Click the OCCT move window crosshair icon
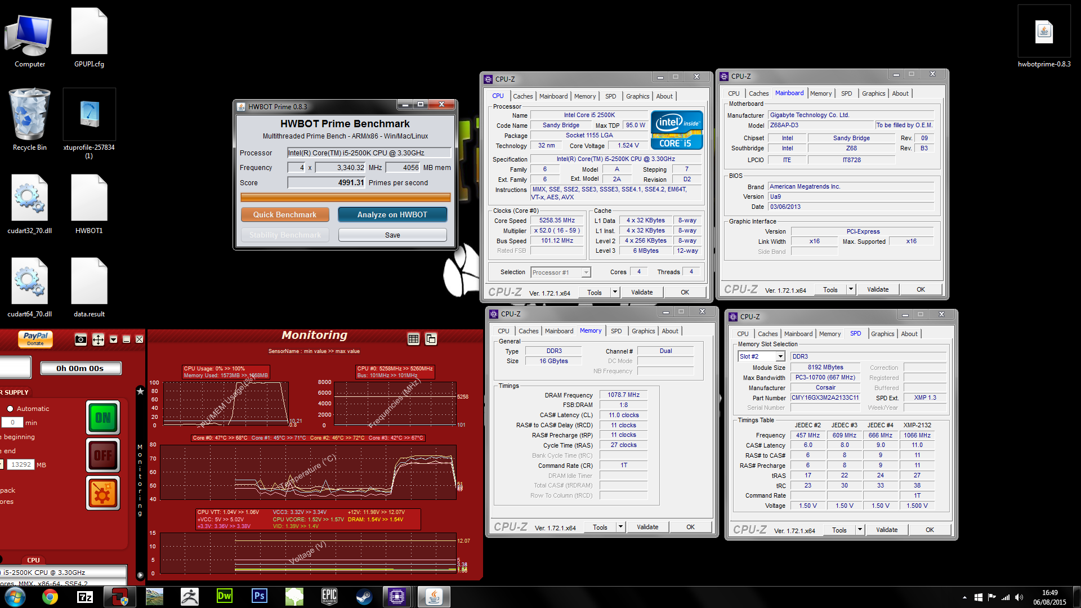Viewport: 1081px width, 608px height. (98, 339)
